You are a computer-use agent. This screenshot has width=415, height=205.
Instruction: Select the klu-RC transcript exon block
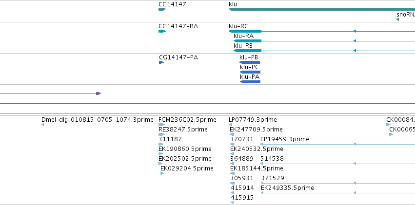(x=245, y=31)
